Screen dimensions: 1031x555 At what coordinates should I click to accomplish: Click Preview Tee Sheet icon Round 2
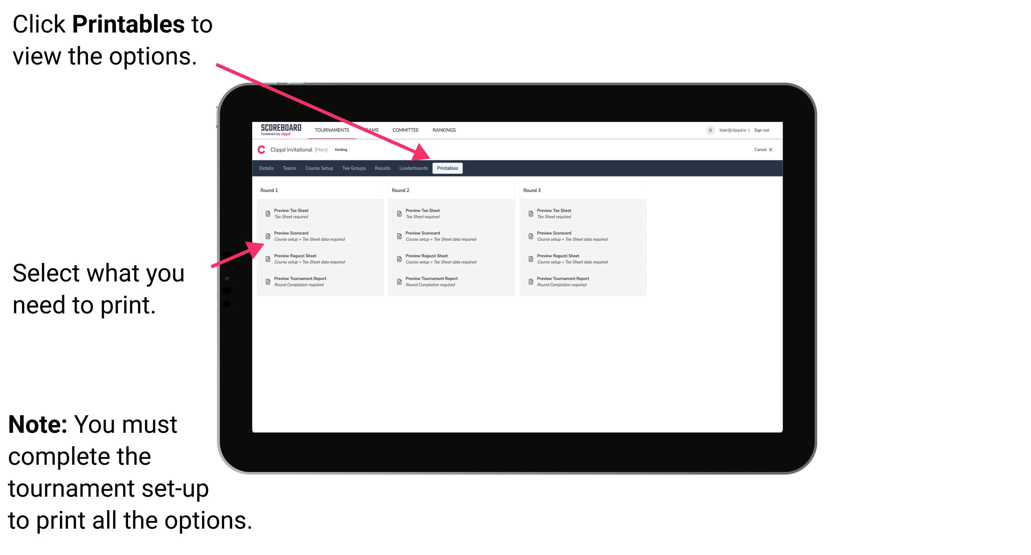pos(399,213)
